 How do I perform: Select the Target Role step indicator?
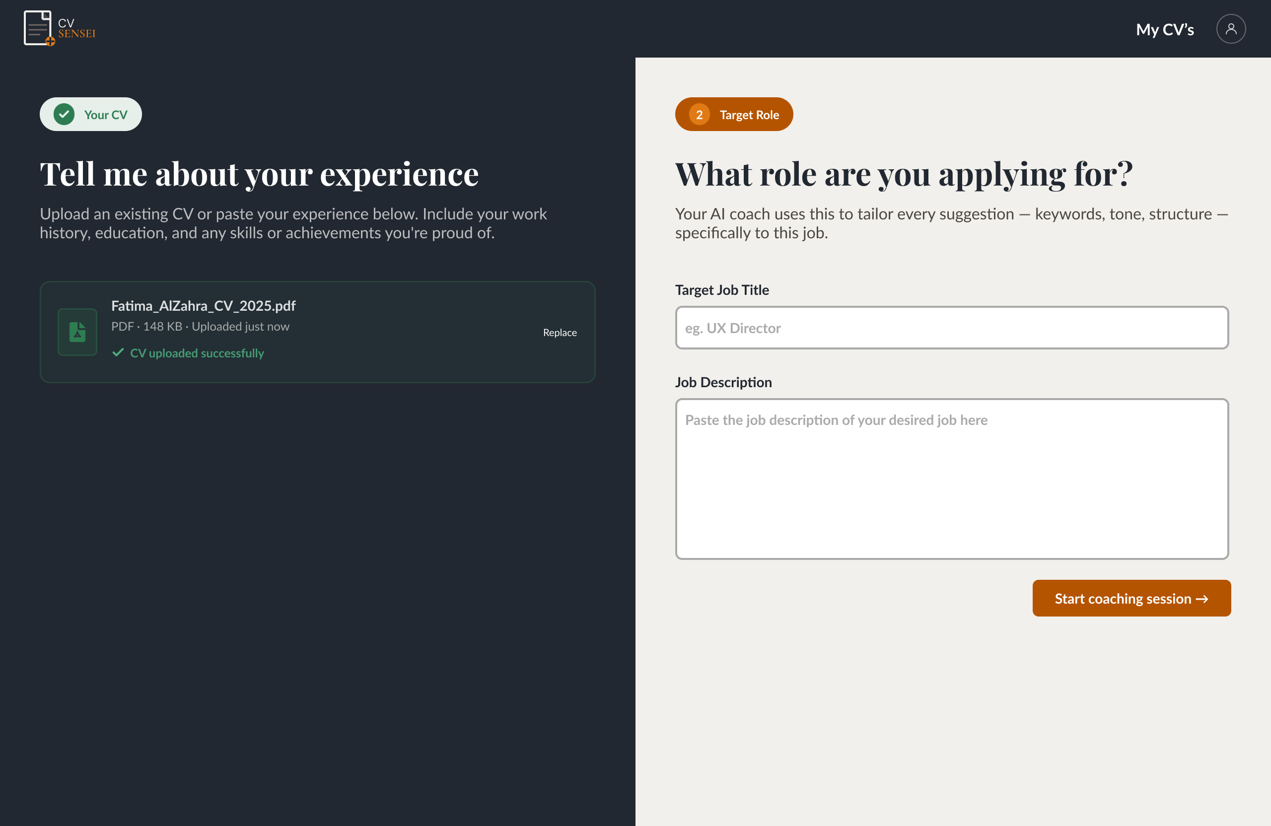click(734, 114)
